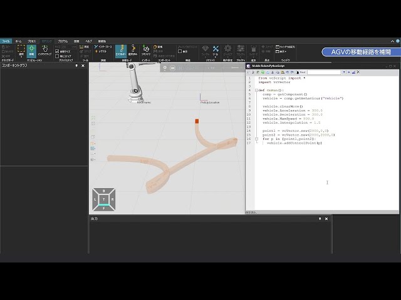
Task: Click the Find icon in script editor toolbar
Action: (x=298, y=72)
